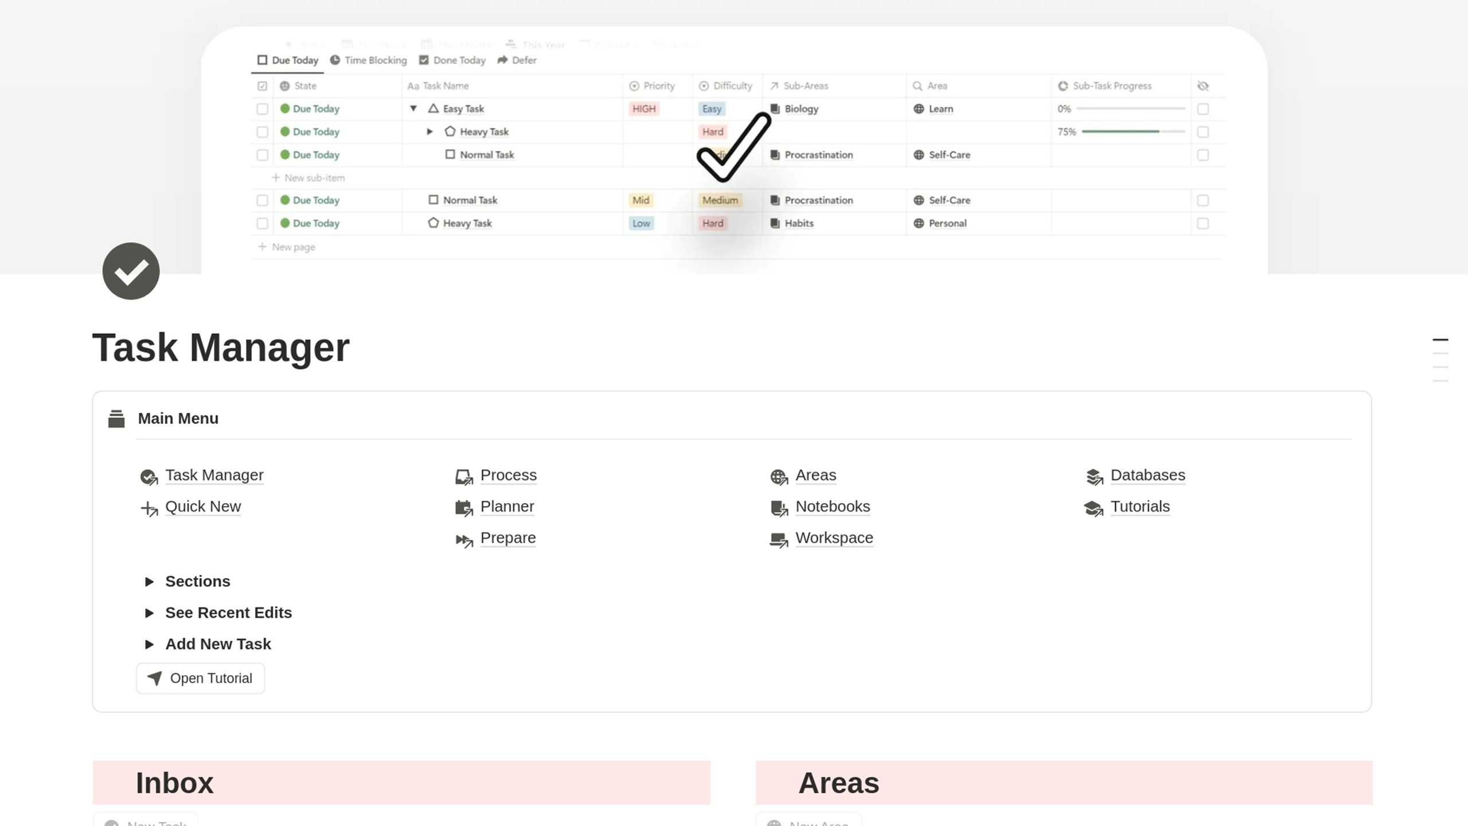Image resolution: width=1468 pixels, height=826 pixels.
Task: Open the Notebooks link
Action: pyautogui.click(x=833, y=506)
